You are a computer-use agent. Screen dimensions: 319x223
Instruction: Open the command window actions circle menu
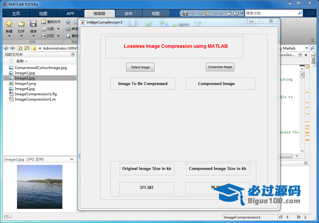pos(306,163)
